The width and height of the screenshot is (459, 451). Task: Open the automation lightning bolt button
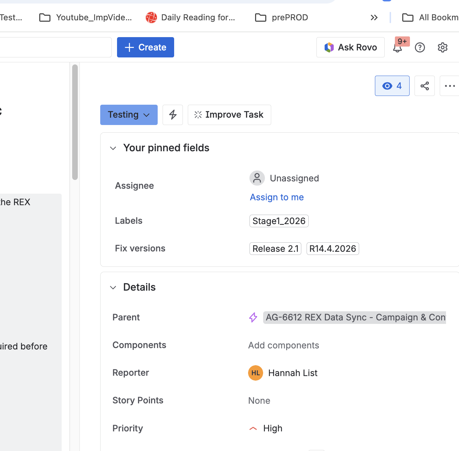pyautogui.click(x=173, y=115)
